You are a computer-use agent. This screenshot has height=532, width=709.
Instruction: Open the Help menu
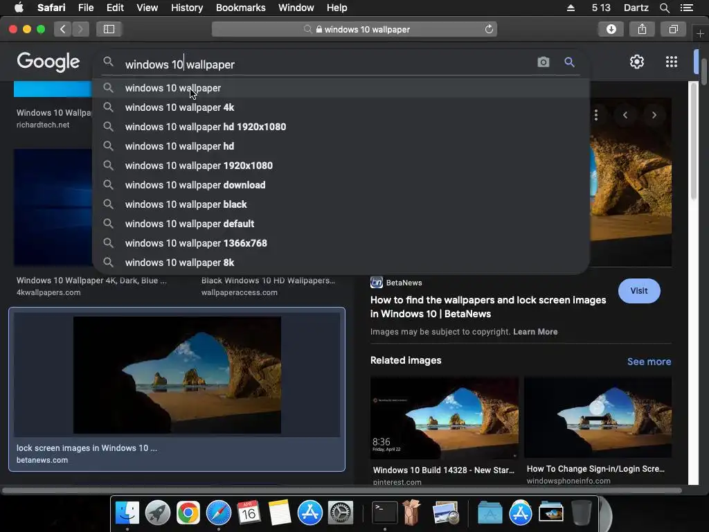point(337,8)
